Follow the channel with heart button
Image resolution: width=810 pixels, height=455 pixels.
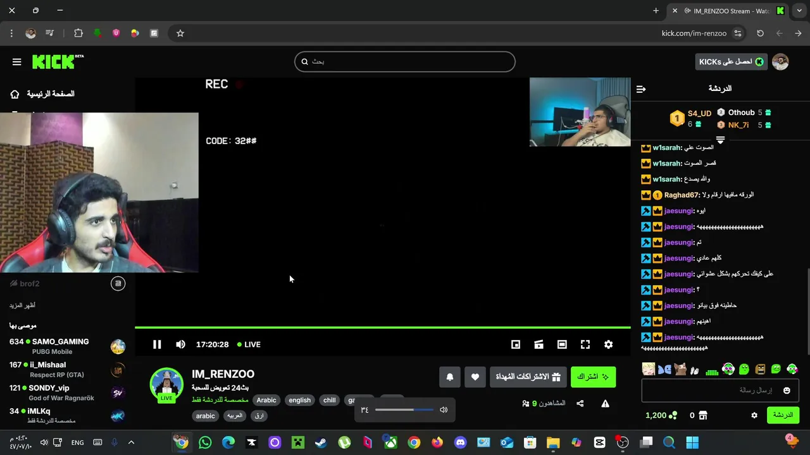coord(475,377)
